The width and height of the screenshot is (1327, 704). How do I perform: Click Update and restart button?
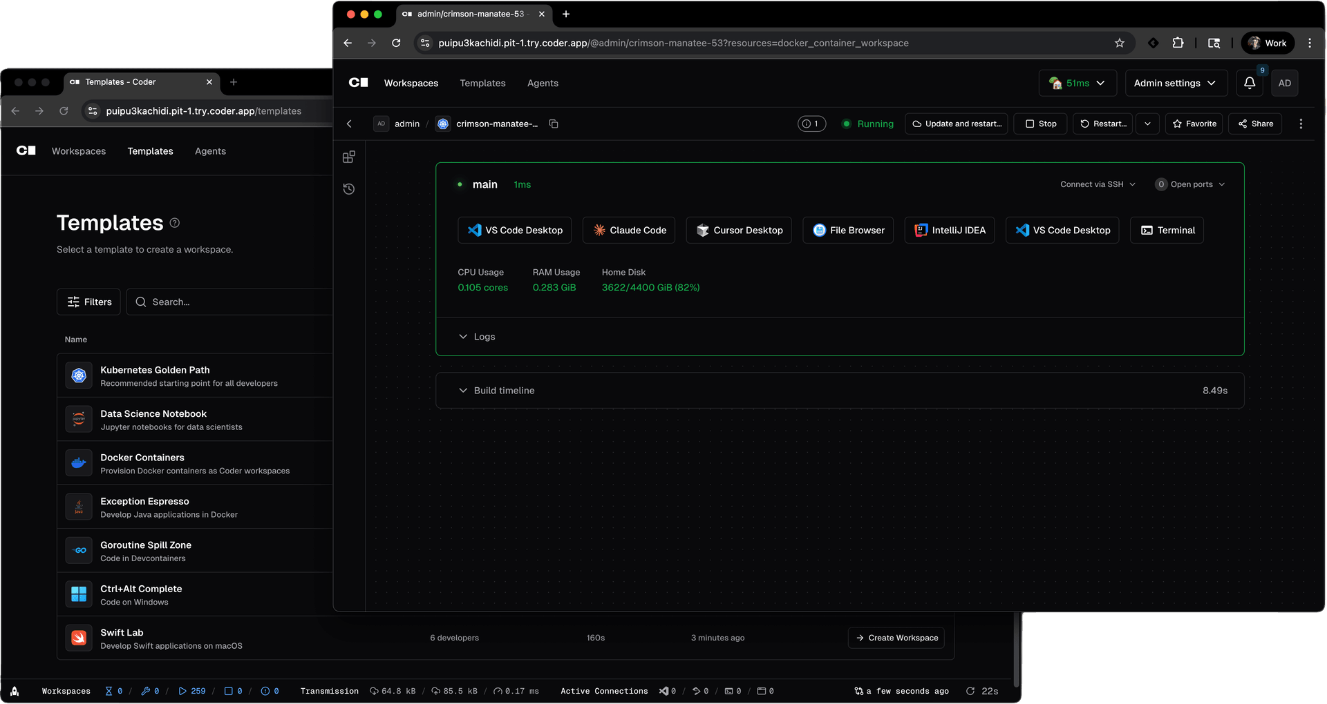pyautogui.click(x=957, y=124)
